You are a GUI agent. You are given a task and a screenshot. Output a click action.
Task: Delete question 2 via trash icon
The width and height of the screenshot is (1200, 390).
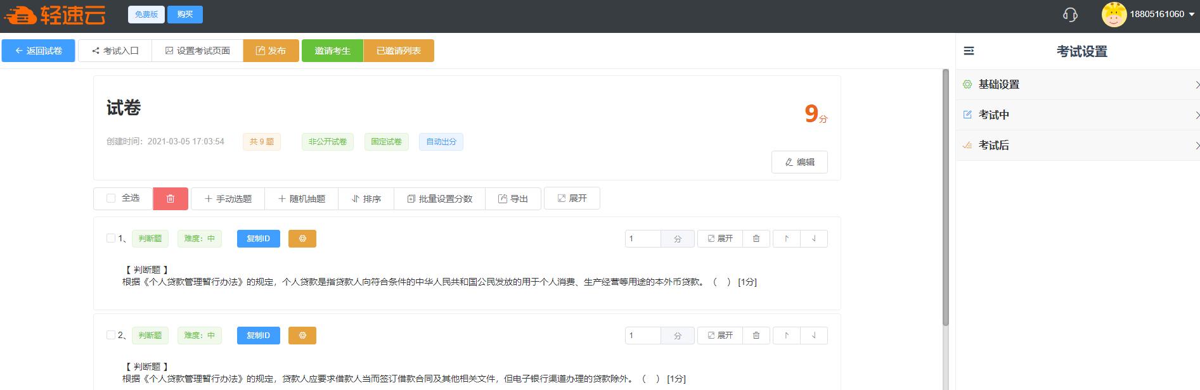click(x=756, y=336)
